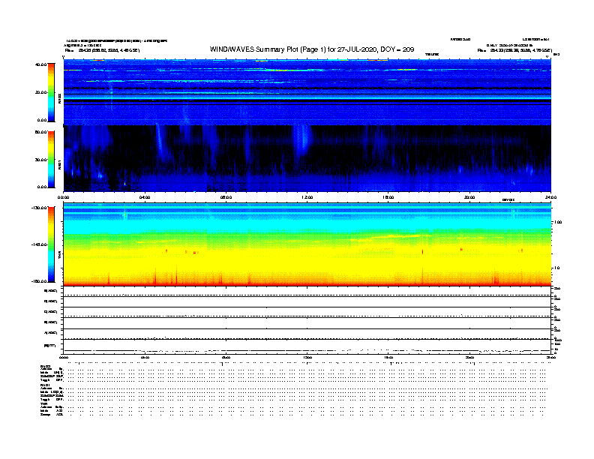Click the 12:00 tick under RAD1 spectrogram
594x459 pixels.
pos(307,197)
